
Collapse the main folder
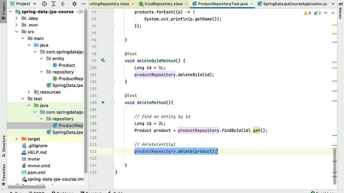click(x=23, y=39)
